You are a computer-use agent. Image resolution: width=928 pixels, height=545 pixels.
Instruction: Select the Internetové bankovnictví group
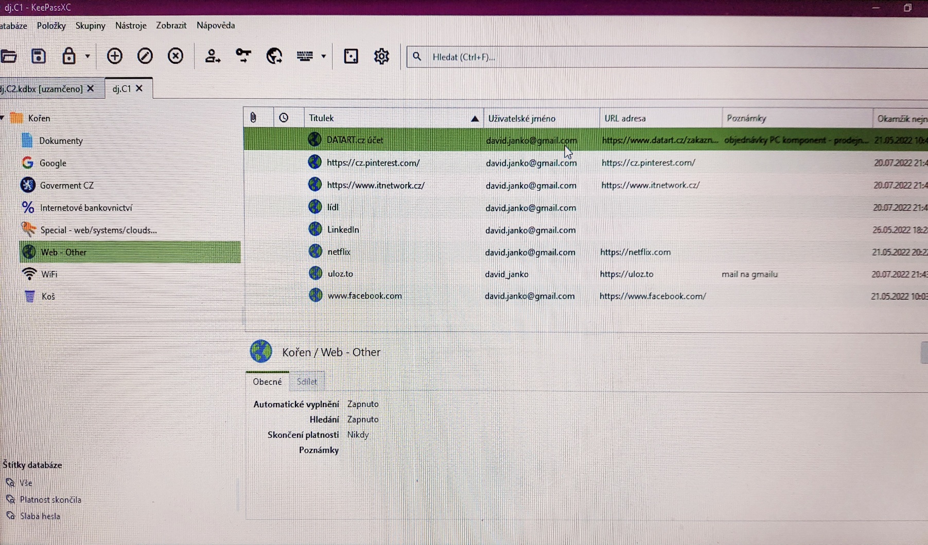click(x=86, y=208)
